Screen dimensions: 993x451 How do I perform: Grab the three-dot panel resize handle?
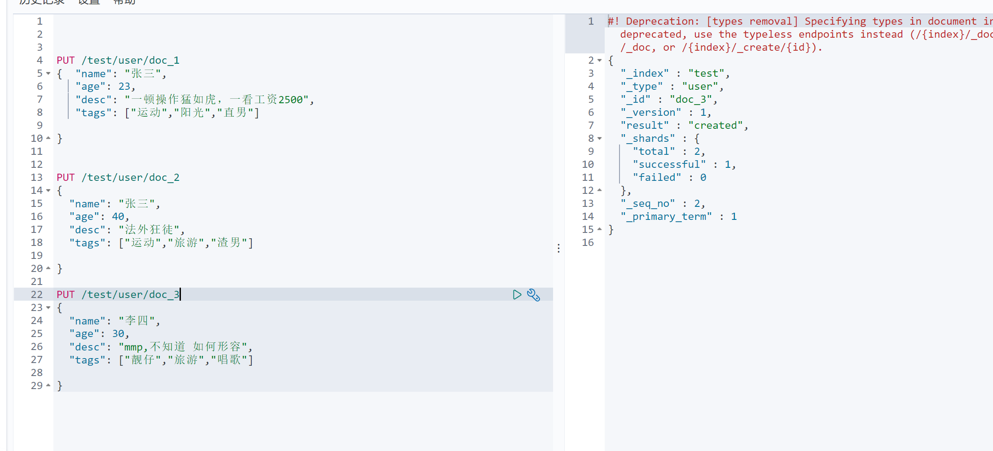(558, 248)
